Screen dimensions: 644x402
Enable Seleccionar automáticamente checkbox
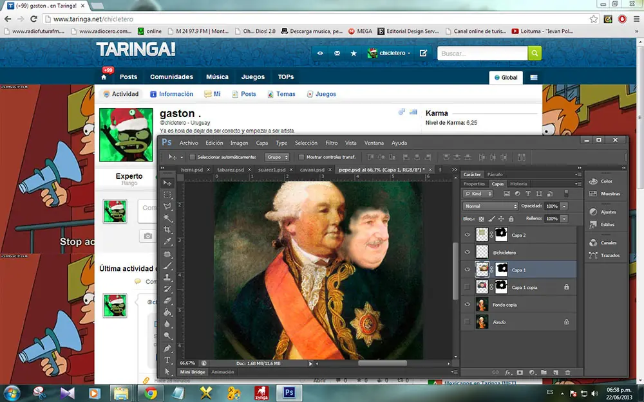192,157
